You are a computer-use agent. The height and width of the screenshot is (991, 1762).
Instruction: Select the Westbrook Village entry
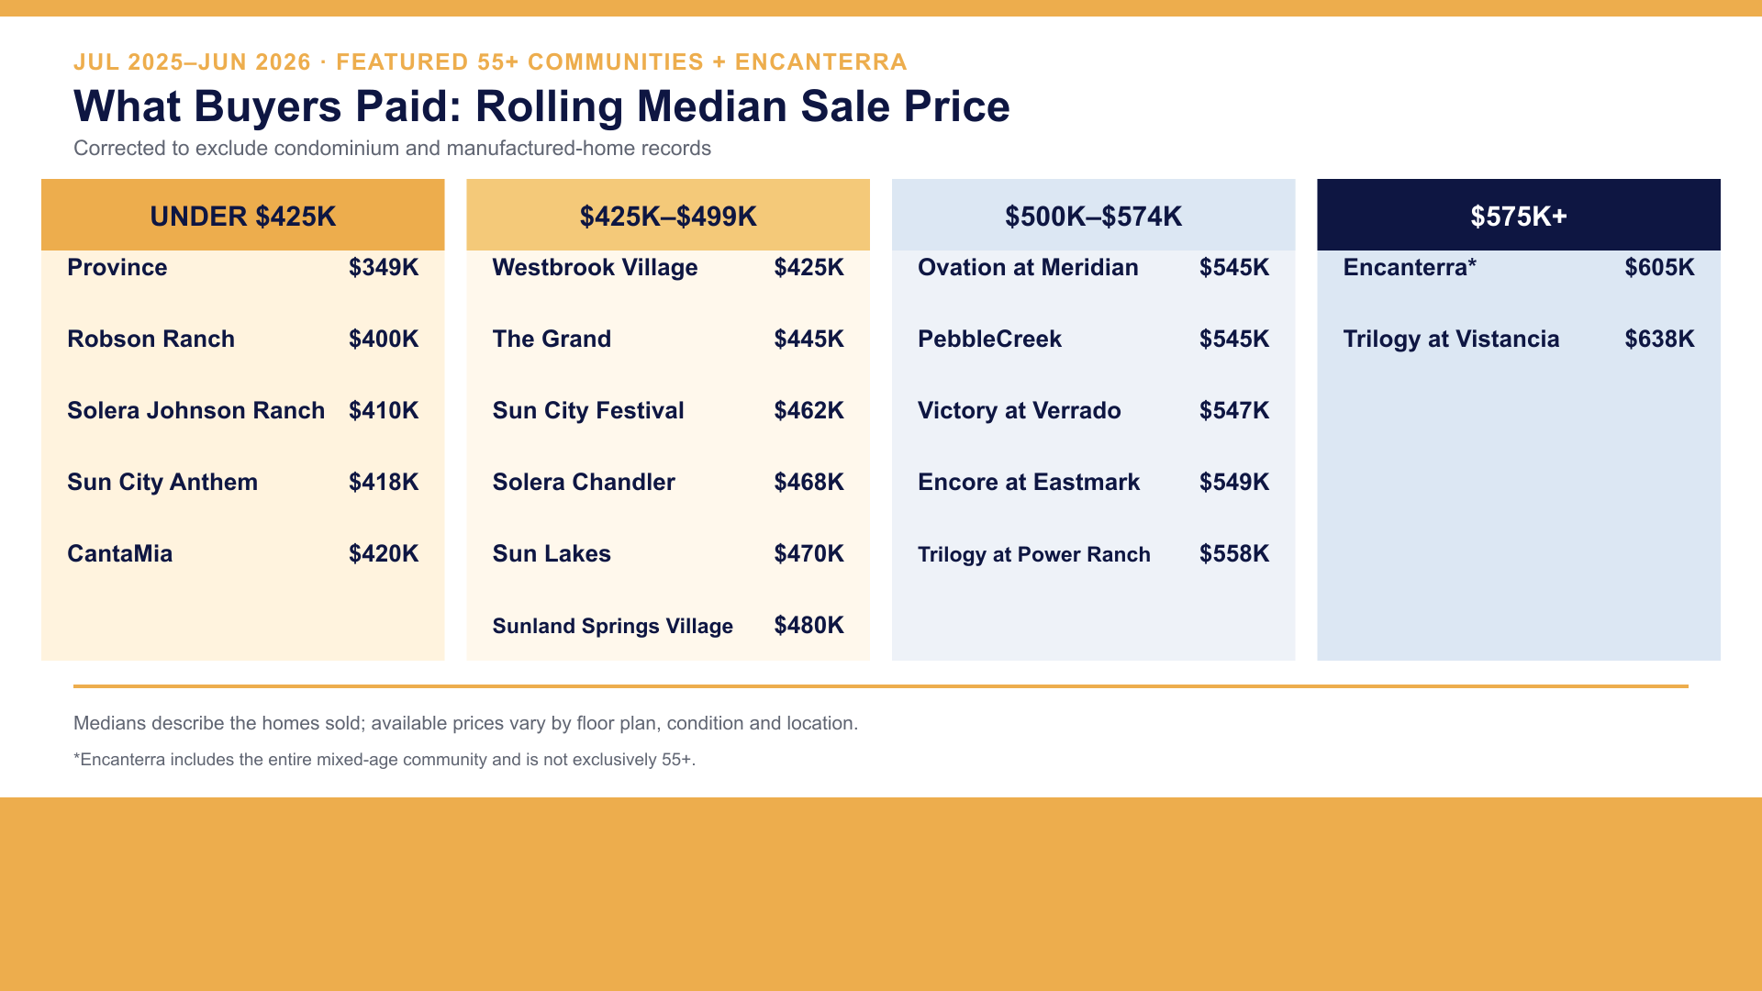[x=668, y=268]
